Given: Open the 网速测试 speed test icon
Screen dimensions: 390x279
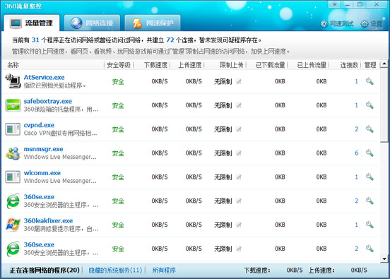Looking at the screenshot, I should [324, 23].
